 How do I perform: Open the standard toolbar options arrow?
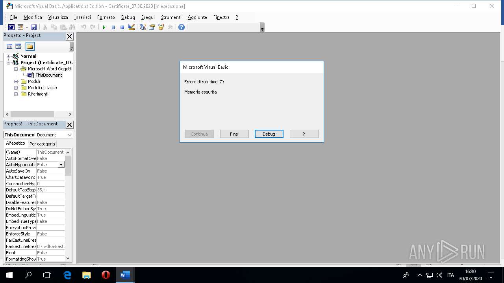[262, 28]
